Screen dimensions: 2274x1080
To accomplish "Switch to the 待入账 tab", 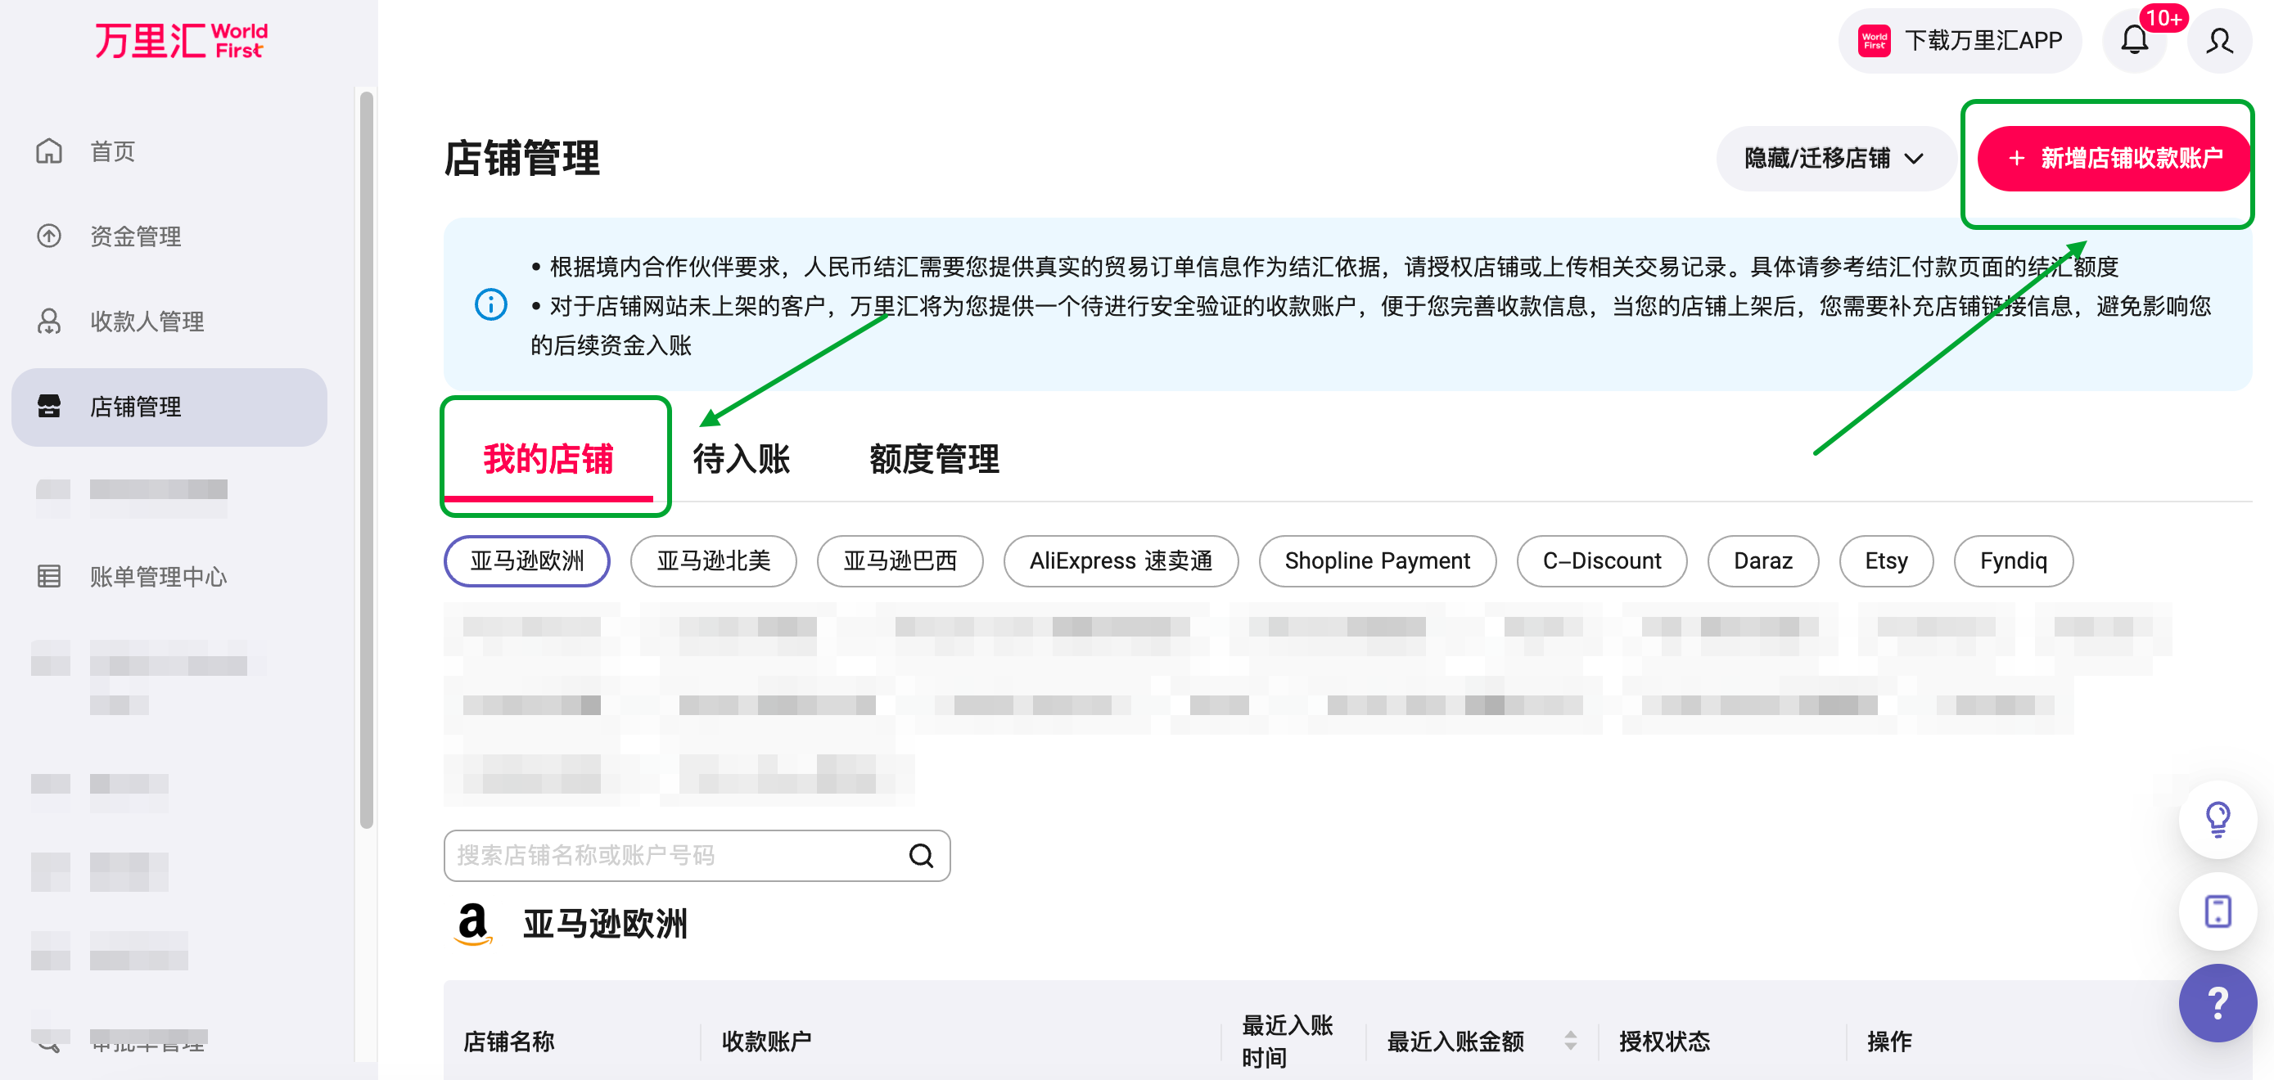I will tap(741, 459).
